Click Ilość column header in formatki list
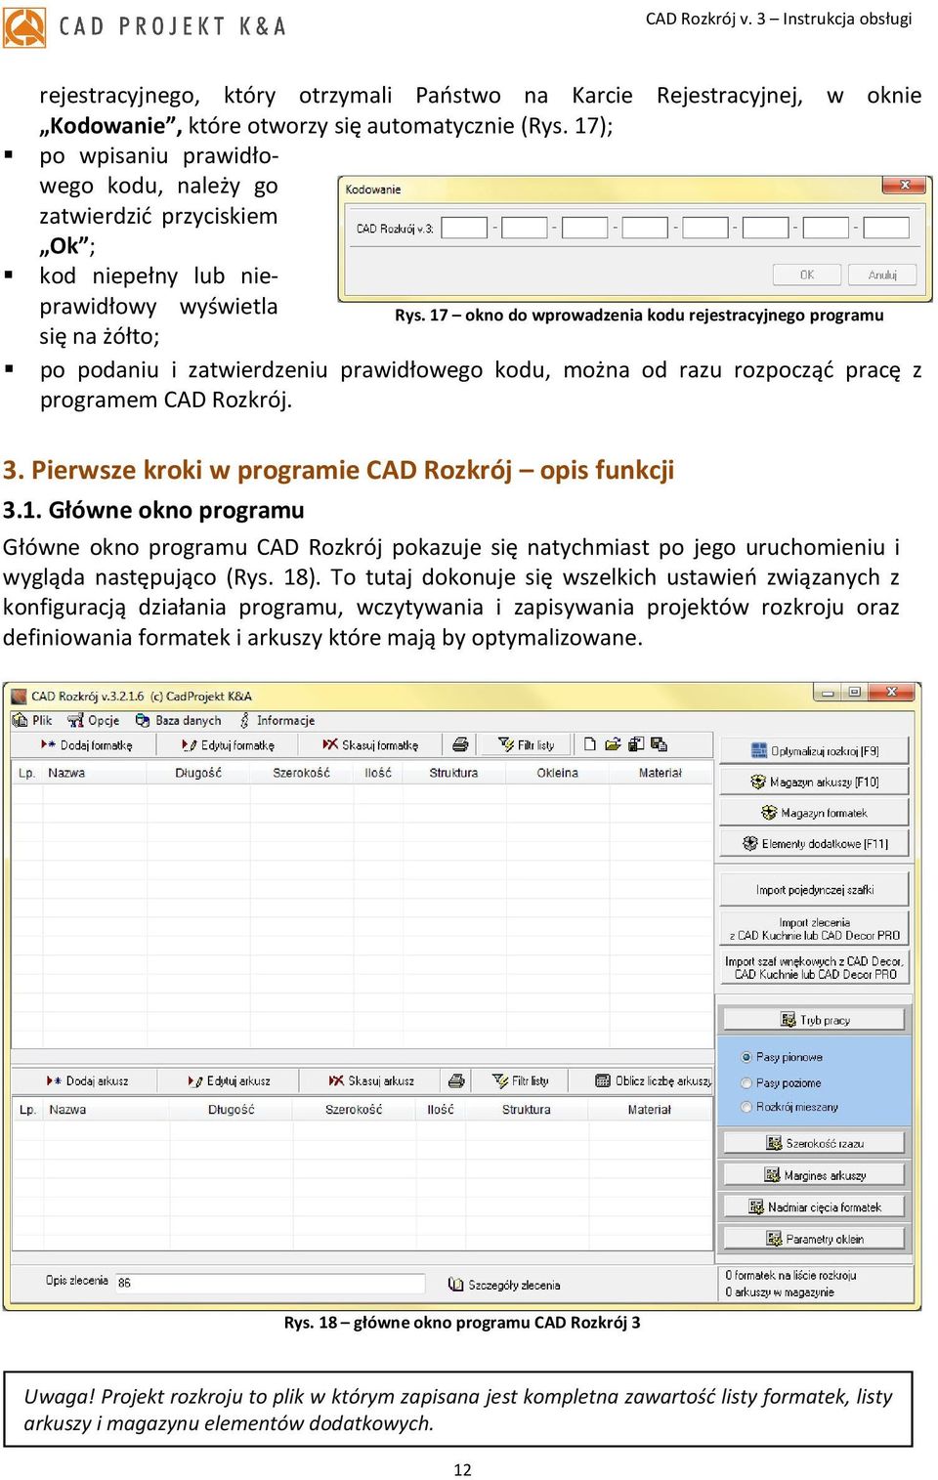938x1480 pixels. pyautogui.click(x=378, y=772)
